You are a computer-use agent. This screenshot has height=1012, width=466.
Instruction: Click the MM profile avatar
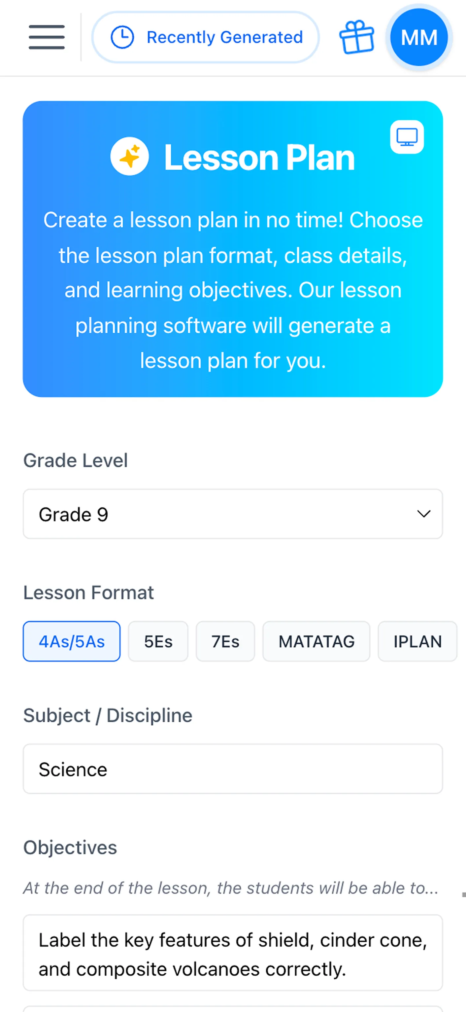[x=418, y=37]
